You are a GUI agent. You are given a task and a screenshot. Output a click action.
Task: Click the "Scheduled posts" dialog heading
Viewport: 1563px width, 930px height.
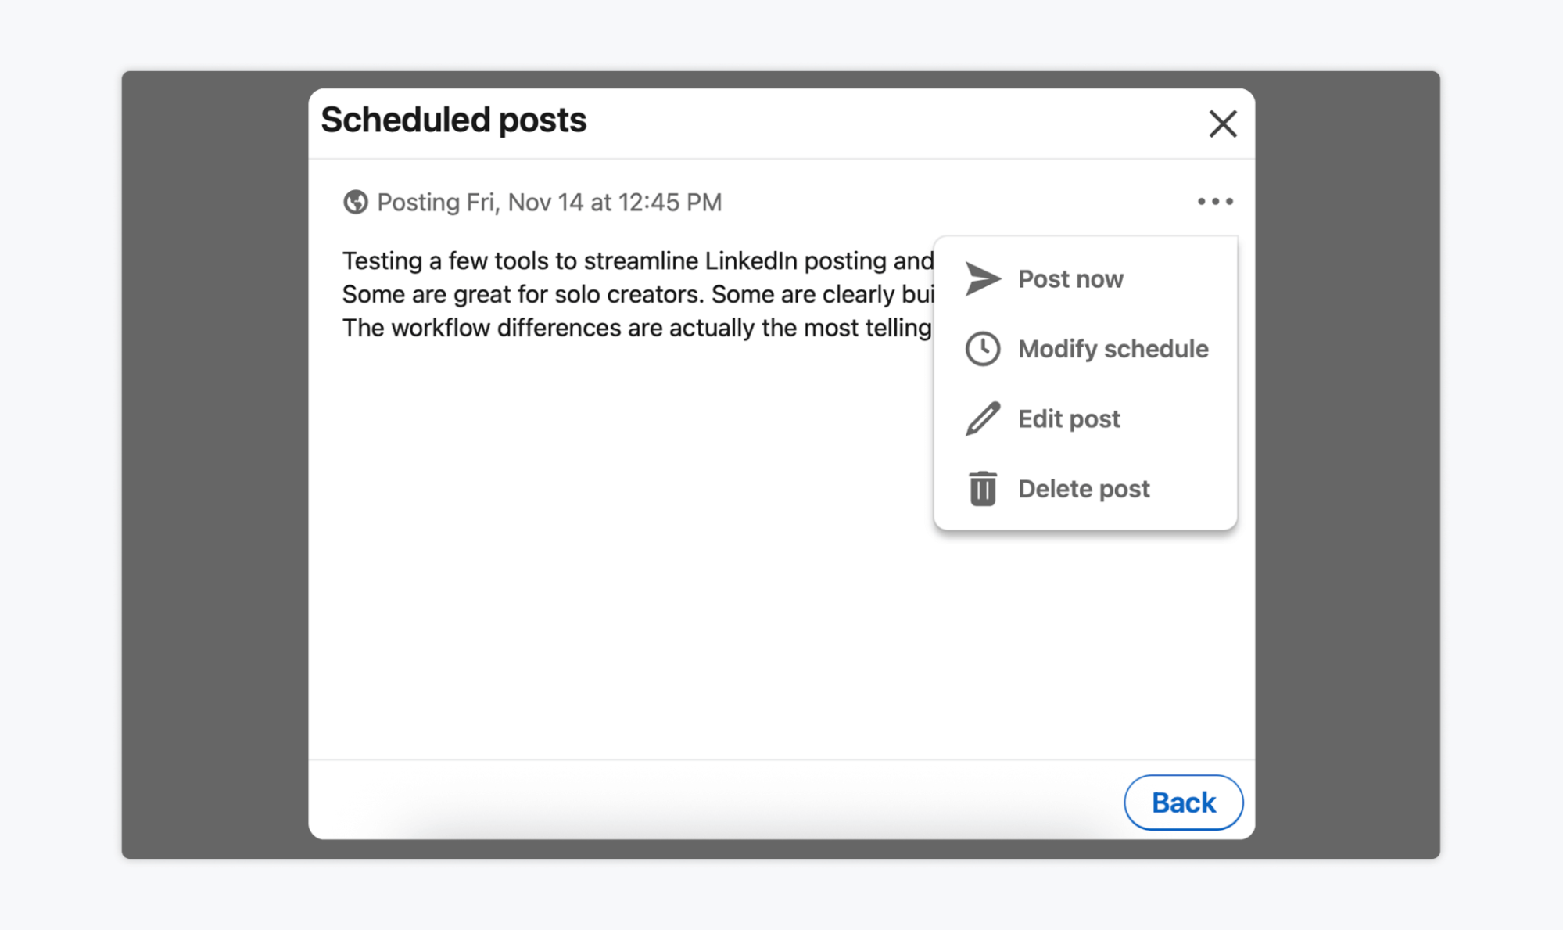(x=453, y=120)
